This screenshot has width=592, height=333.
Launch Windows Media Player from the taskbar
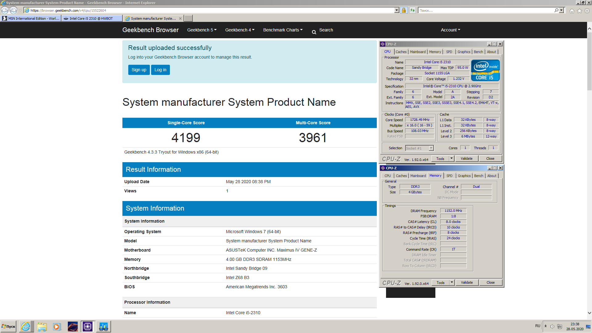[56, 327]
